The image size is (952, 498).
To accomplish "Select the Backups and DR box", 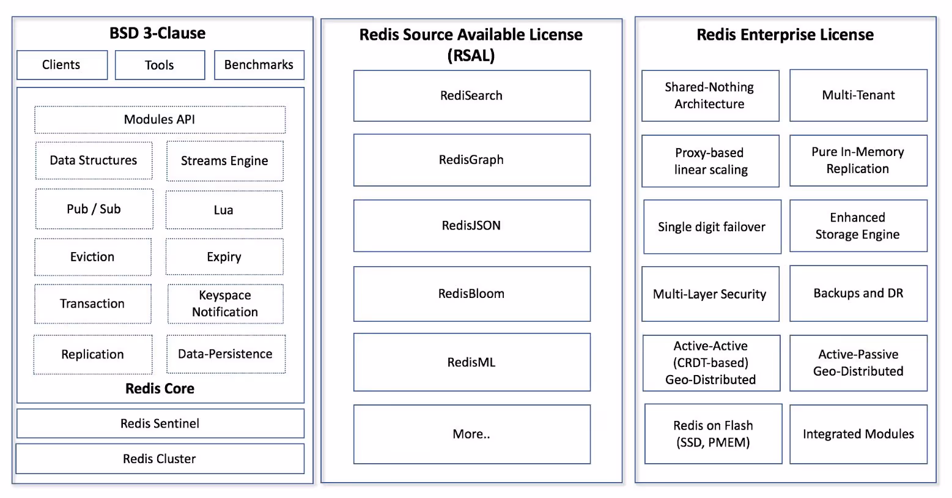I will click(x=858, y=293).
